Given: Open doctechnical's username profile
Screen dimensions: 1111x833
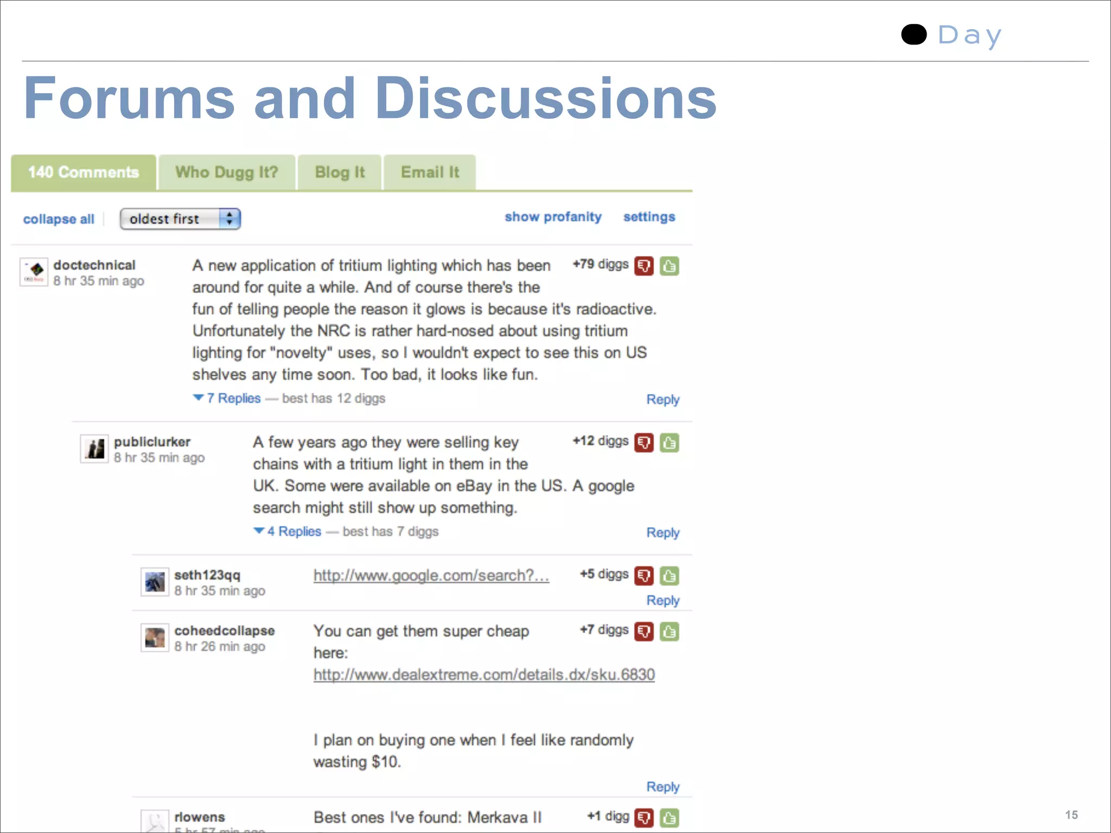Looking at the screenshot, I should click(x=94, y=265).
